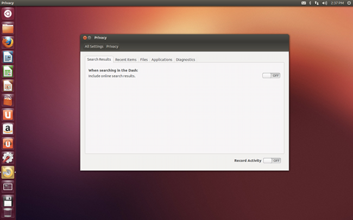
Task: Open the network connection indicator
Action: point(317,3)
